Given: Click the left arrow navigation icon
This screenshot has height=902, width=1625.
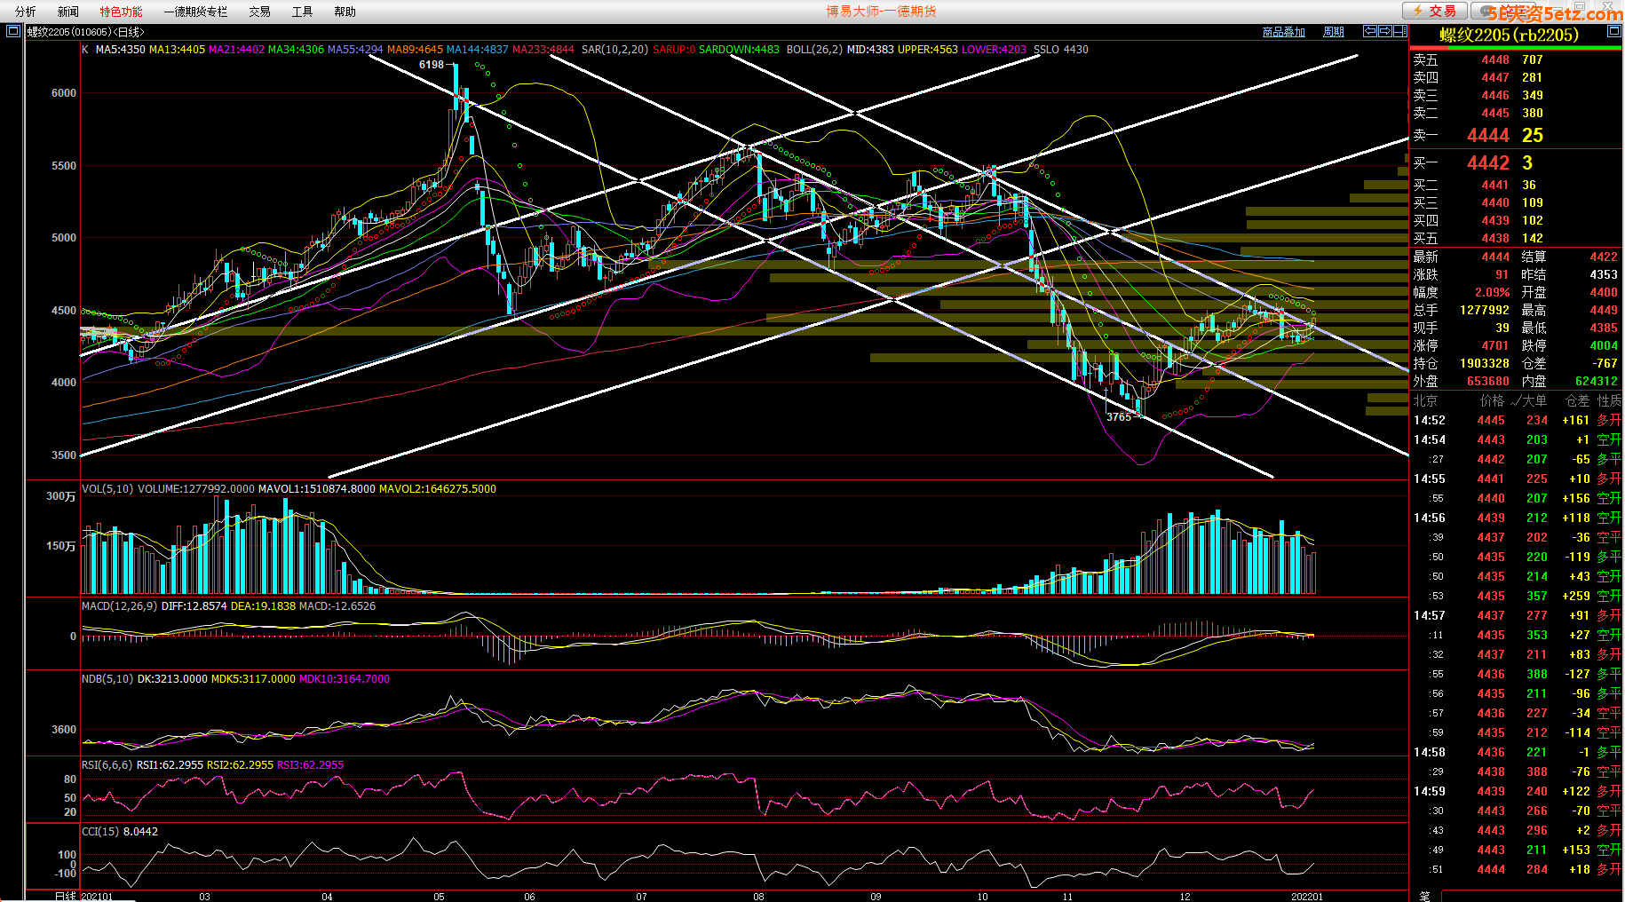Looking at the screenshot, I should coord(1370,31).
